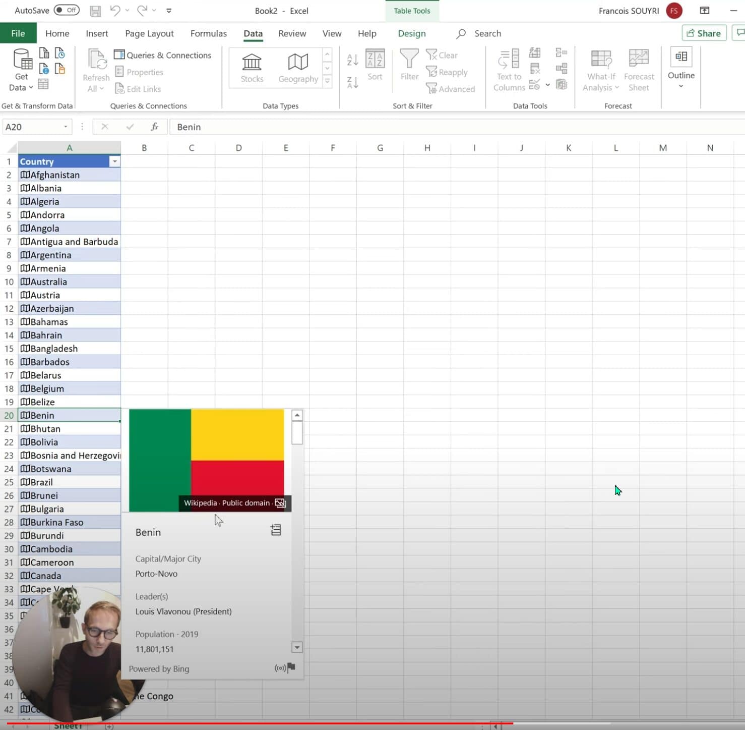Image resolution: width=745 pixels, height=730 pixels.
Task: Select the Stocks data type
Action: (252, 68)
